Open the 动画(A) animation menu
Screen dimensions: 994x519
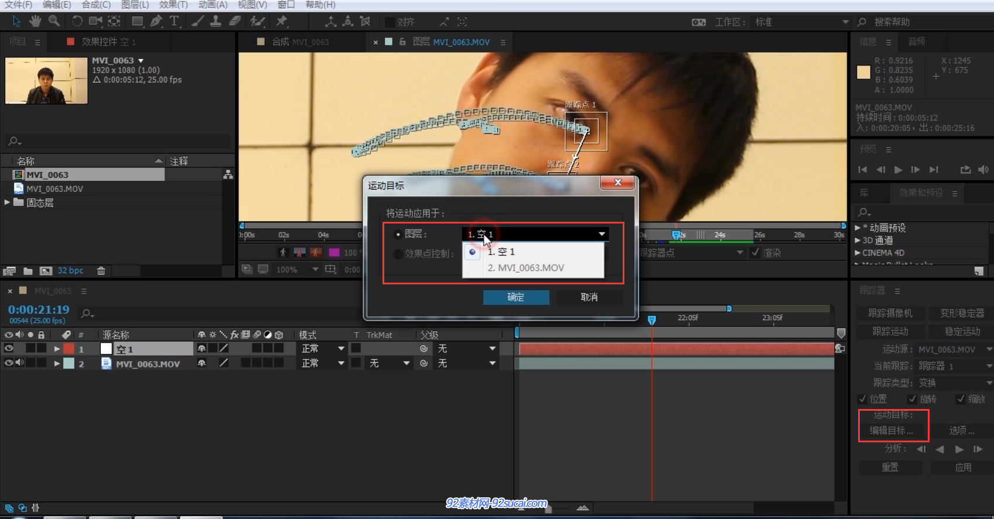[213, 5]
